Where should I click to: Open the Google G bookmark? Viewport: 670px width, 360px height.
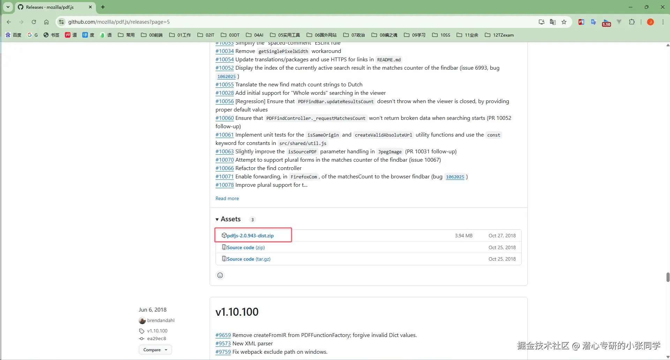[x=32, y=35]
